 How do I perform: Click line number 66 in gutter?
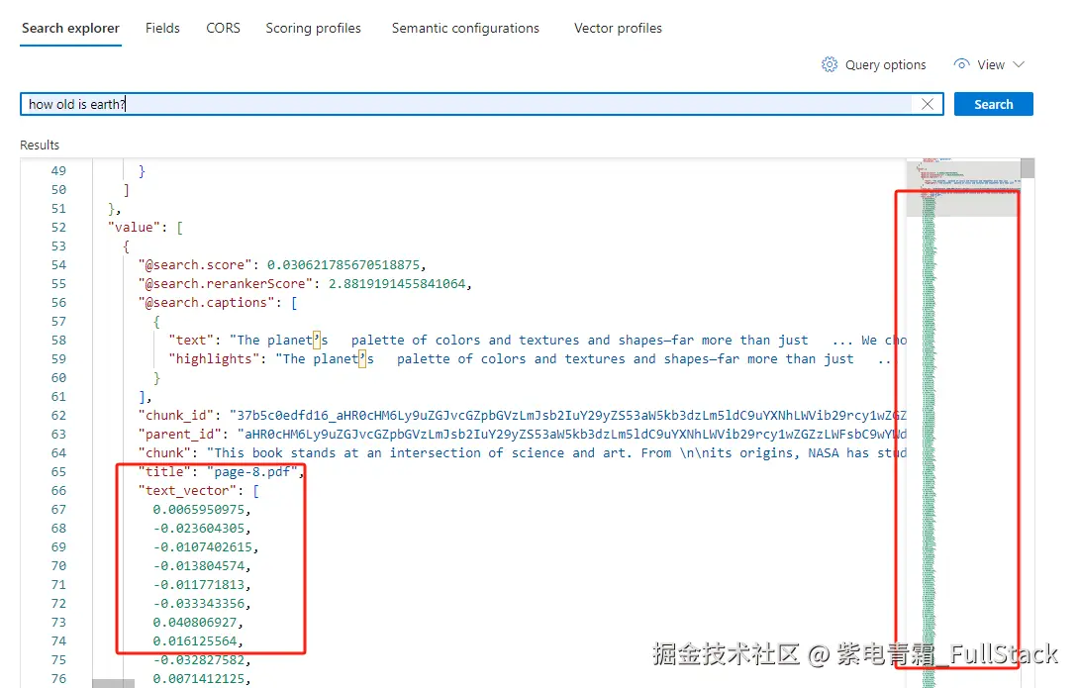click(58, 491)
